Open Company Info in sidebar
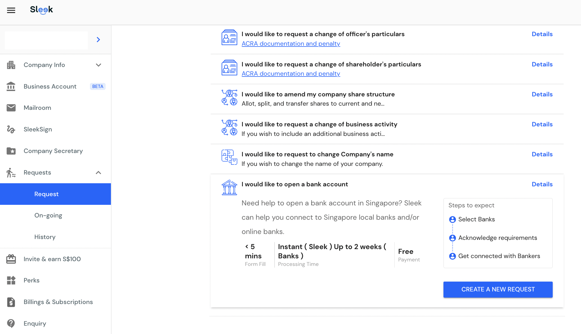The image size is (581, 334). [44, 65]
